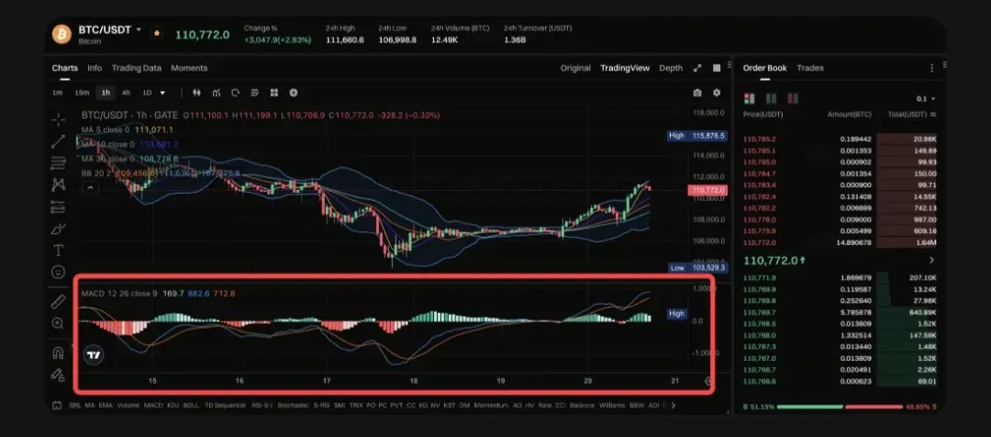Toggle the BTC/USDT favorite star
The image size is (991, 437).
pyautogui.click(x=157, y=32)
